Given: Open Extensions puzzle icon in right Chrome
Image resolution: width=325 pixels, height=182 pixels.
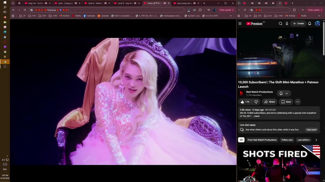Looking at the screenshot, I should [294, 10].
